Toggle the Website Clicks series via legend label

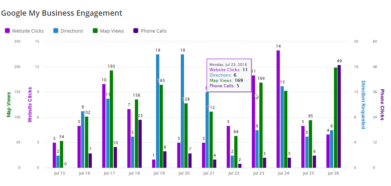click(x=28, y=31)
